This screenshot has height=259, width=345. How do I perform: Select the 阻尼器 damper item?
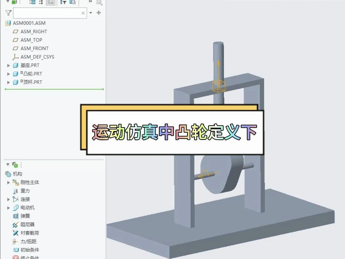coord(27,225)
